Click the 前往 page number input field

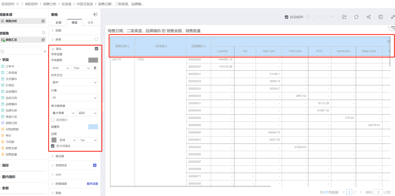378,192
